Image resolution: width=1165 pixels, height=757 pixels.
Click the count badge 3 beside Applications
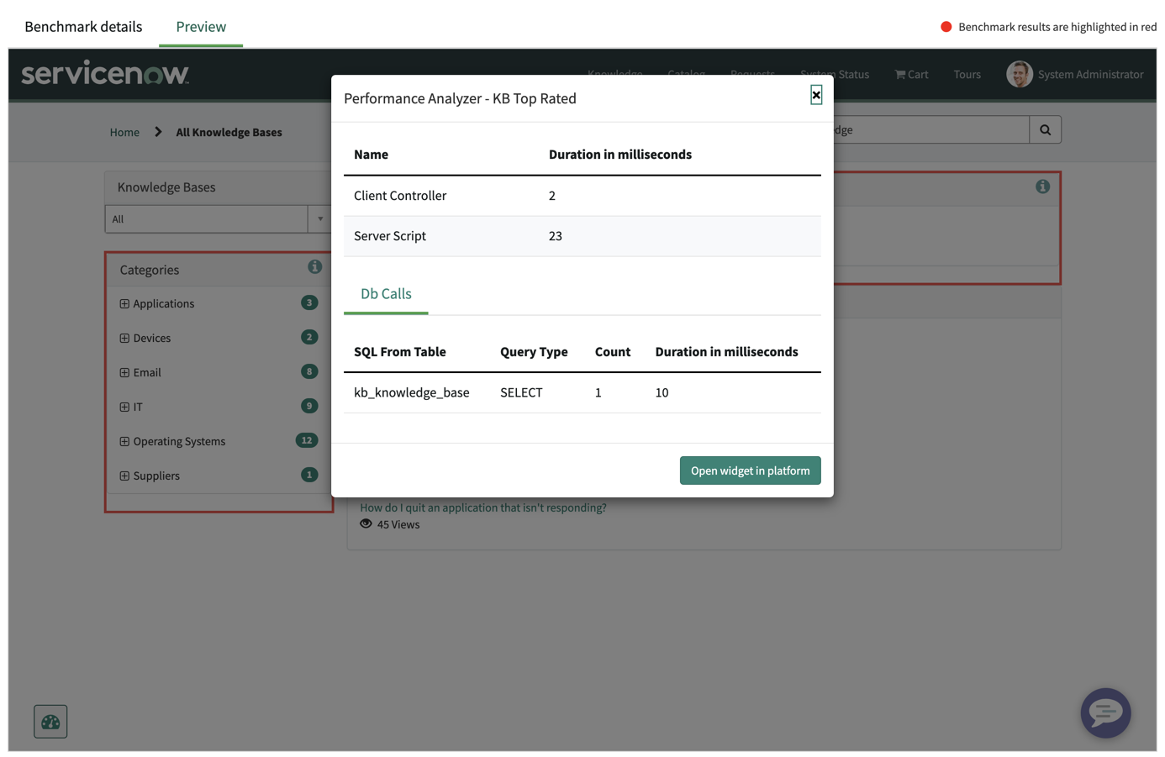309,302
